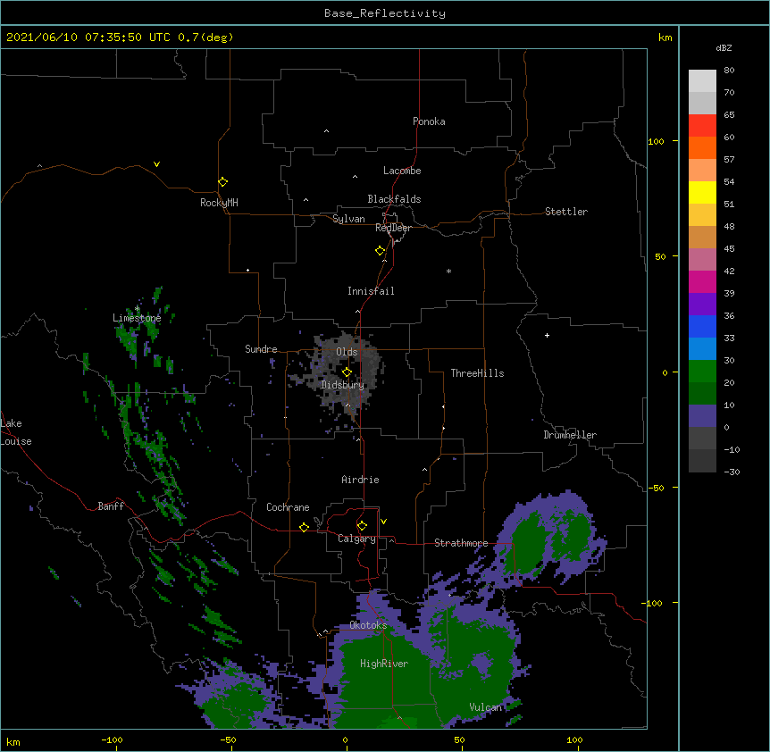The width and height of the screenshot is (770, 752).
Task: Click the Ponoka city label
Action: (x=429, y=121)
